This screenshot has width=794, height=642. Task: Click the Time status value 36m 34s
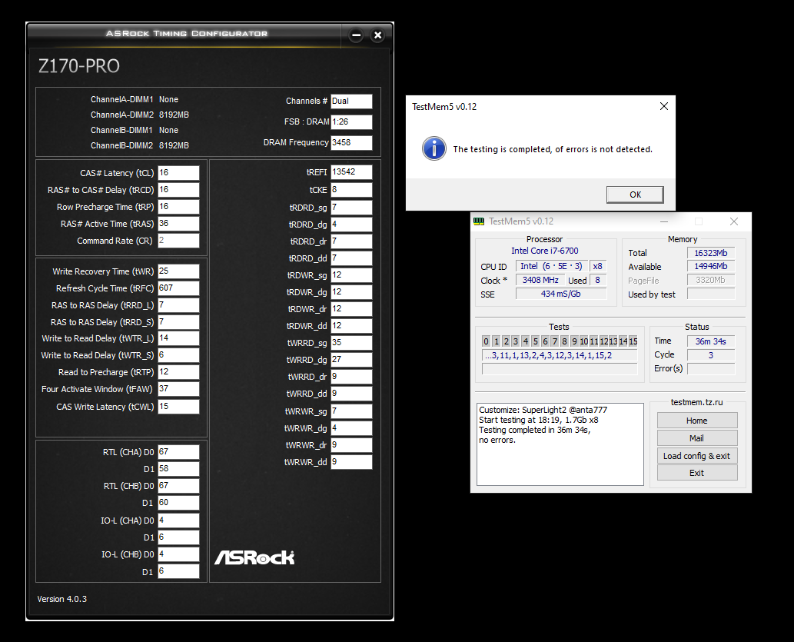[x=710, y=341]
